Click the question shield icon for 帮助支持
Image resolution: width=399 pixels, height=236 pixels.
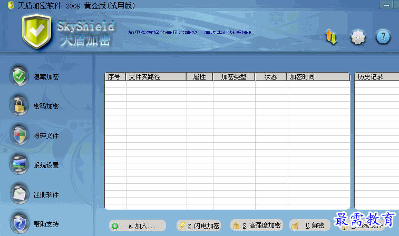[x=20, y=224]
